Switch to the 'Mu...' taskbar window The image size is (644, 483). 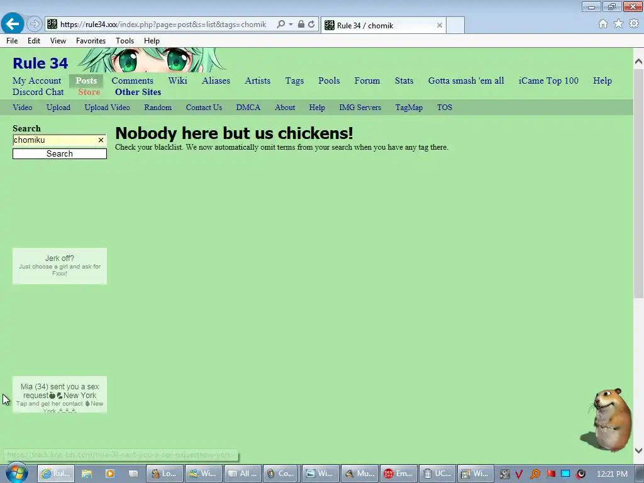click(x=360, y=474)
